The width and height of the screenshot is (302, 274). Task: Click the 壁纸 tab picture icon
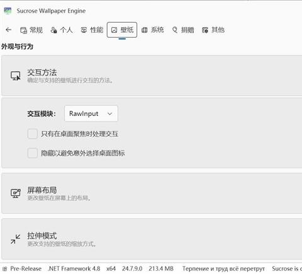(x=114, y=30)
